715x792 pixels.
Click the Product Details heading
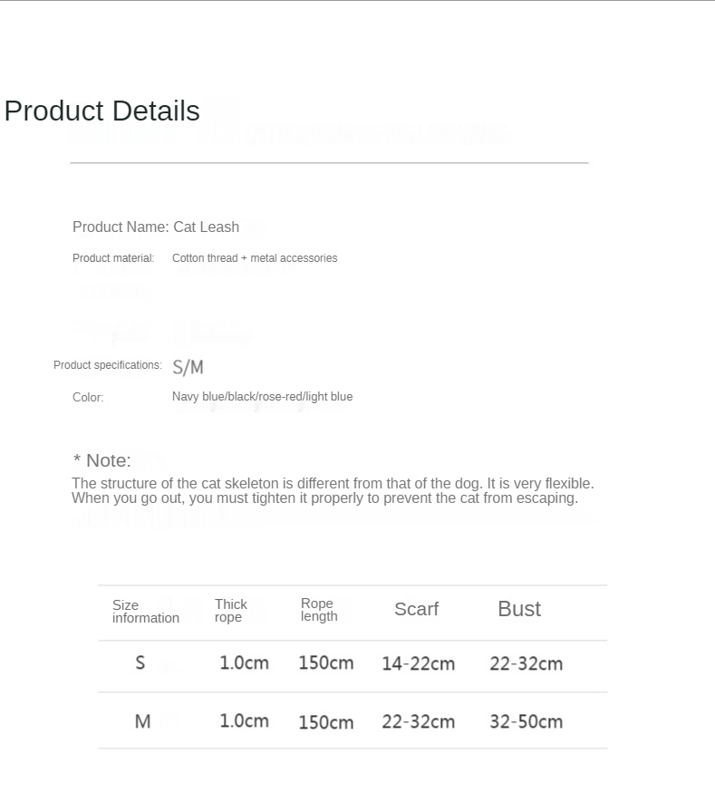click(101, 111)
